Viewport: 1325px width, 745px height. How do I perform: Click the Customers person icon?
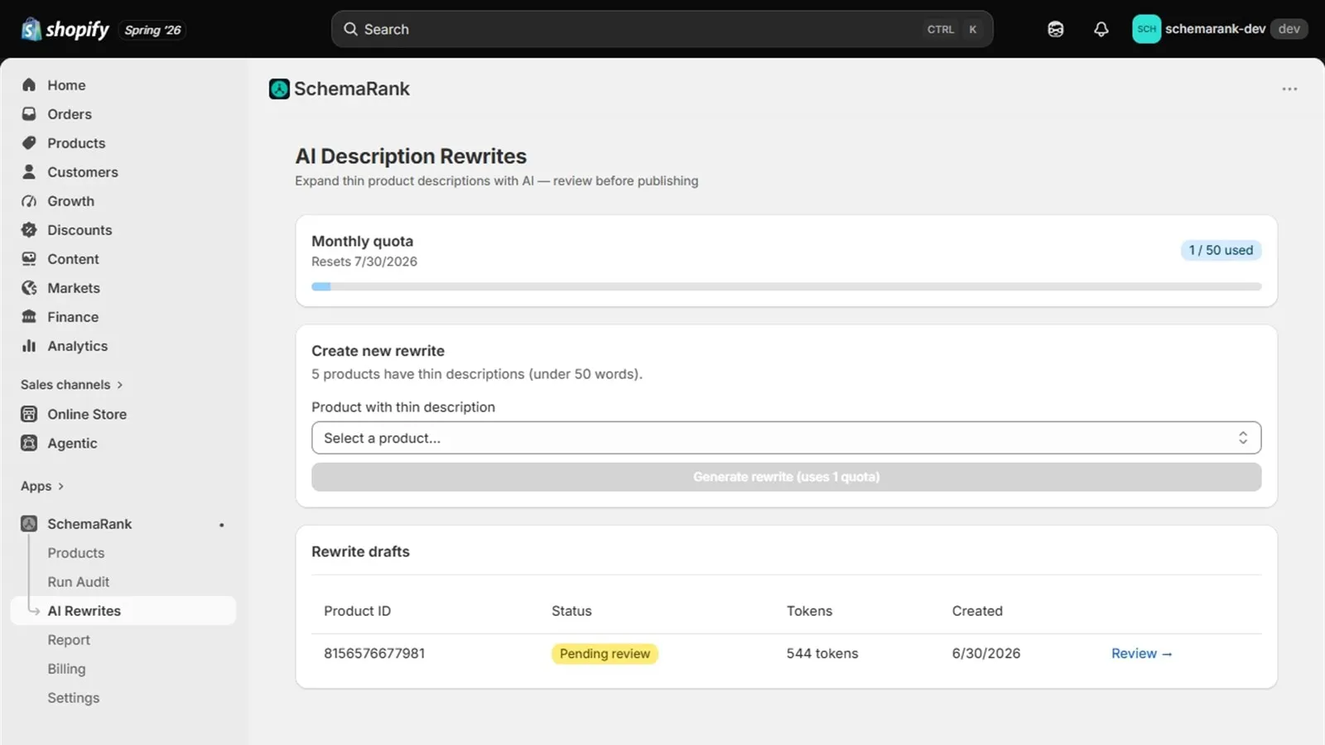pyautogui.click(x=29, y=171)
